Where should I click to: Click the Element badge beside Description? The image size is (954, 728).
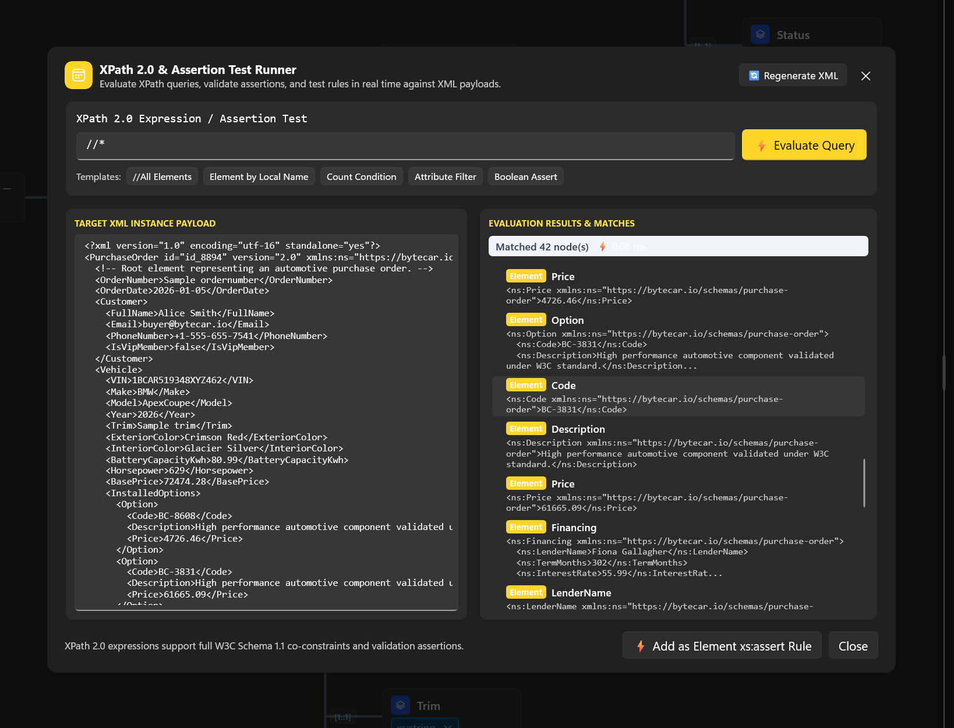[x=526, y=429]
